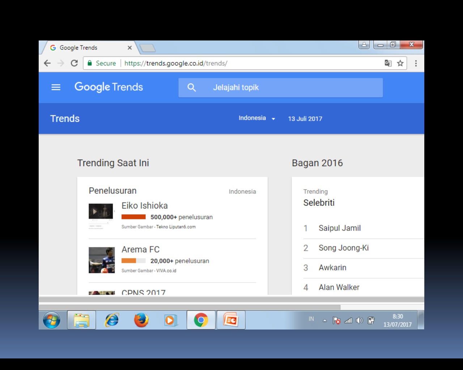463x370 pixels.
Task: Click the search magnifier icon
Action: pyautogui.click(x=192, y=87)
